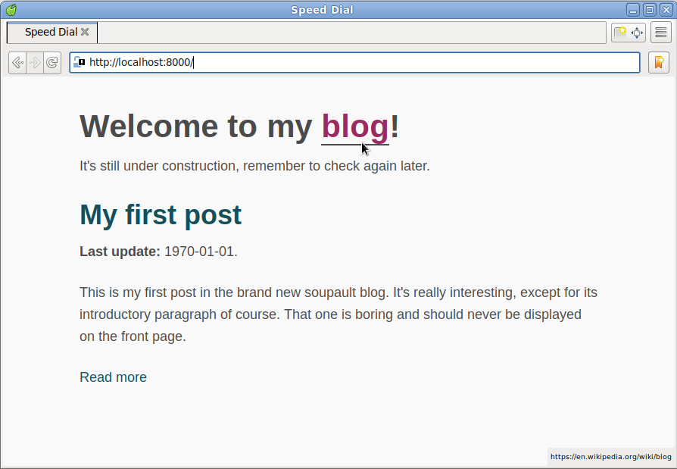
Task: Click the insecure connection icon in address bar
Action: (x=79, y=62)
